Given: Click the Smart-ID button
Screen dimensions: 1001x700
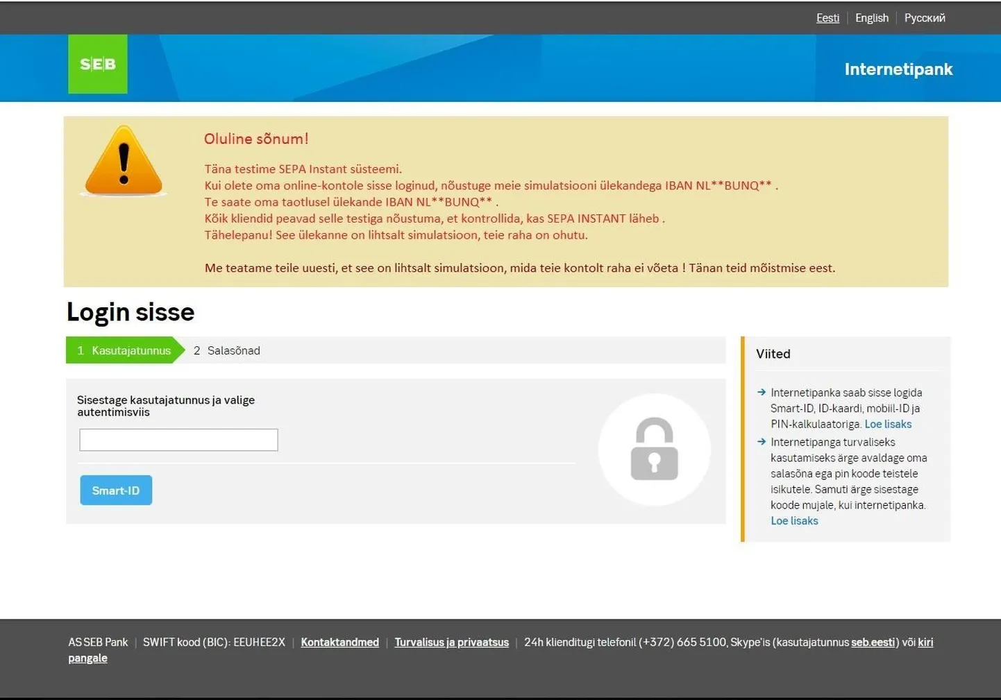Looking at the screenshot, I should tap(116, 490).
